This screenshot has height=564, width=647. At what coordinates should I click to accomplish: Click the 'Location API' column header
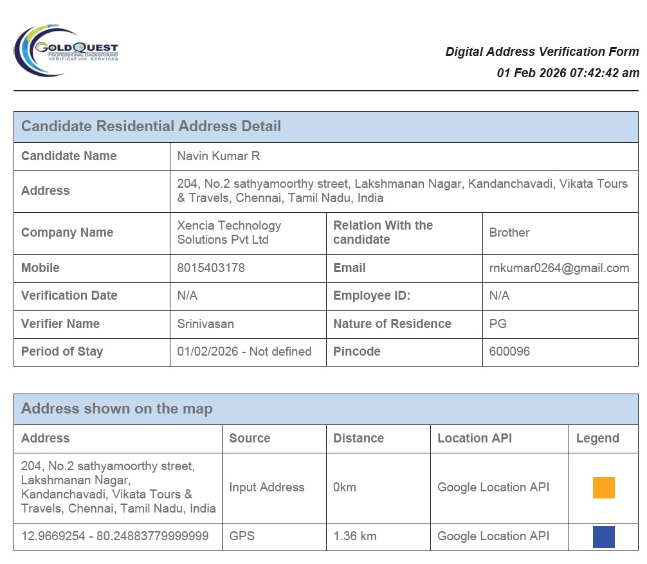pyautogui.click(x=475, y=438)
